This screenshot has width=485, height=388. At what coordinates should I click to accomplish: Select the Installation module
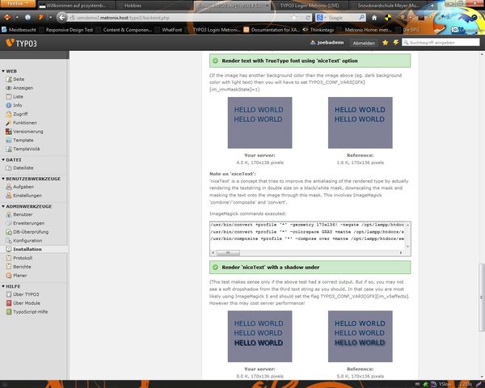coord(23,249)
